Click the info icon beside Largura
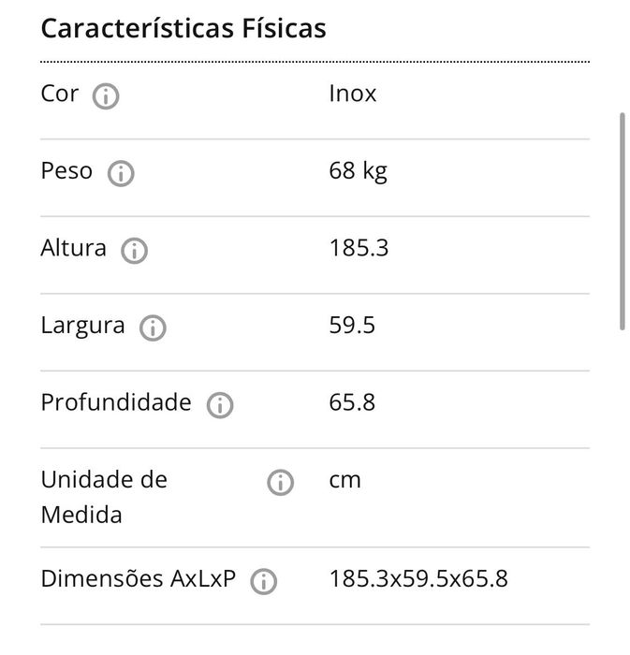 153,327
